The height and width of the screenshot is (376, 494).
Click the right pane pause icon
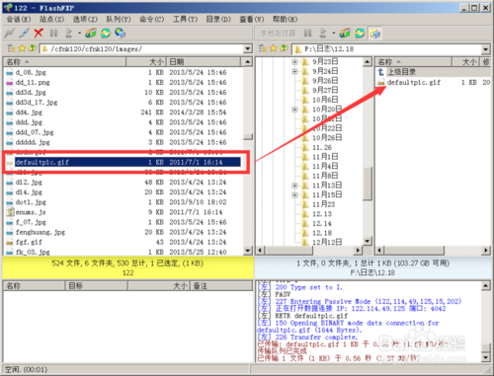click(x=307, y=33)
